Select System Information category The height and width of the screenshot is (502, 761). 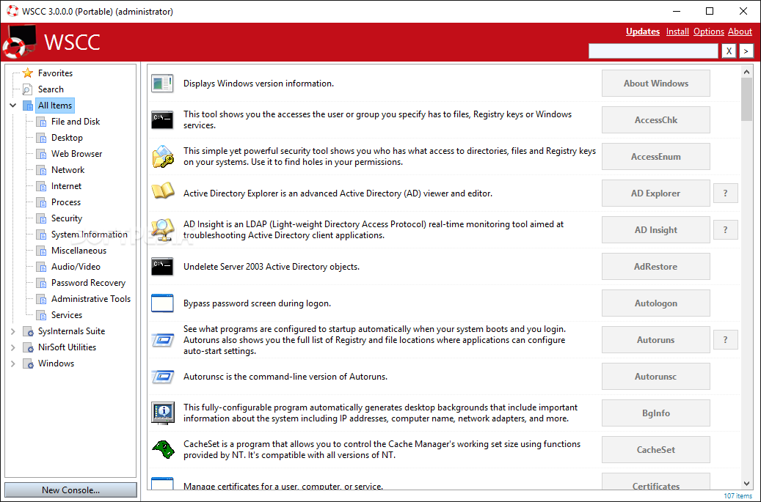(x=90, y=235)
